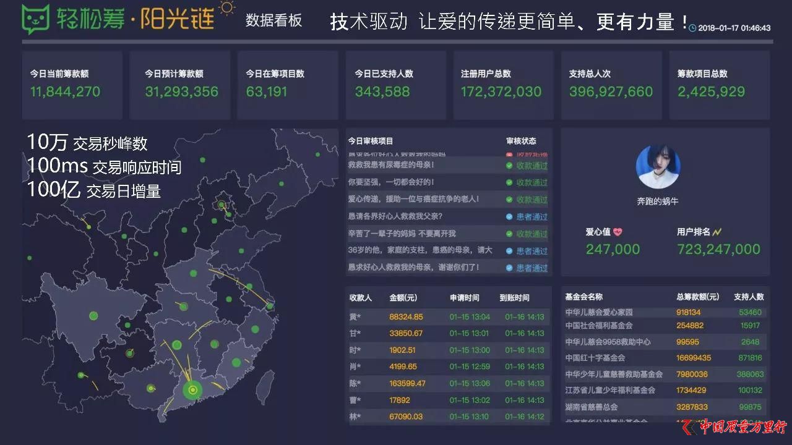Select the 江苏省儿童少年福利基金会 foundation row
Viewport: 792px width, 445px height.
point(665,391)
